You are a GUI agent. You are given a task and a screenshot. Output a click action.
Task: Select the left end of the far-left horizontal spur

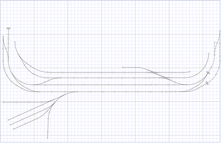[x=3, y=102]
